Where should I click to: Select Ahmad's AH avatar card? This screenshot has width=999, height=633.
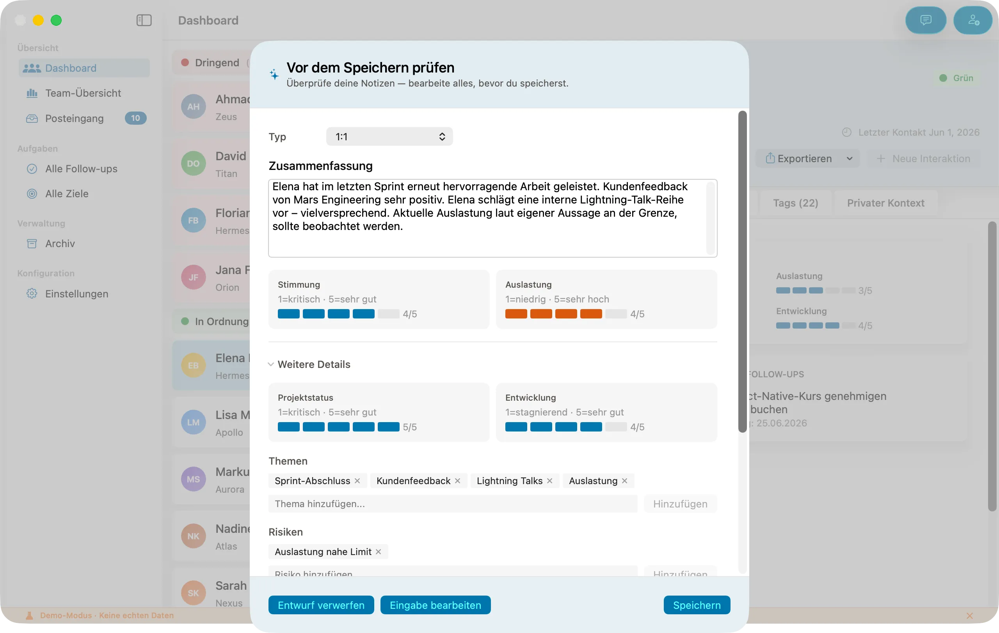(212, 107)
